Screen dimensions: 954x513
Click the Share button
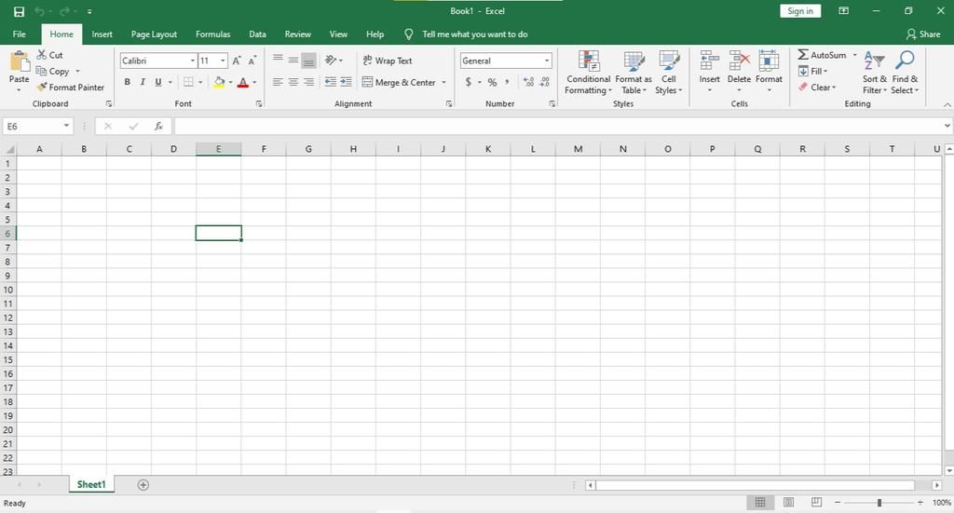point(923,34)
